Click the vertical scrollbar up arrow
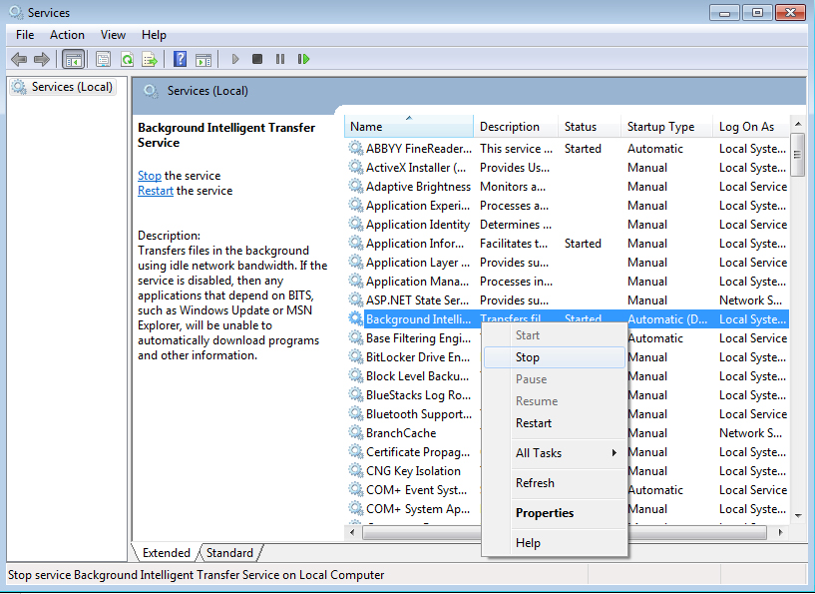 tap(798, 124)
